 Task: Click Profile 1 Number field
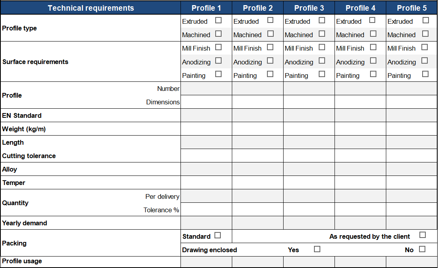(206, 89)
